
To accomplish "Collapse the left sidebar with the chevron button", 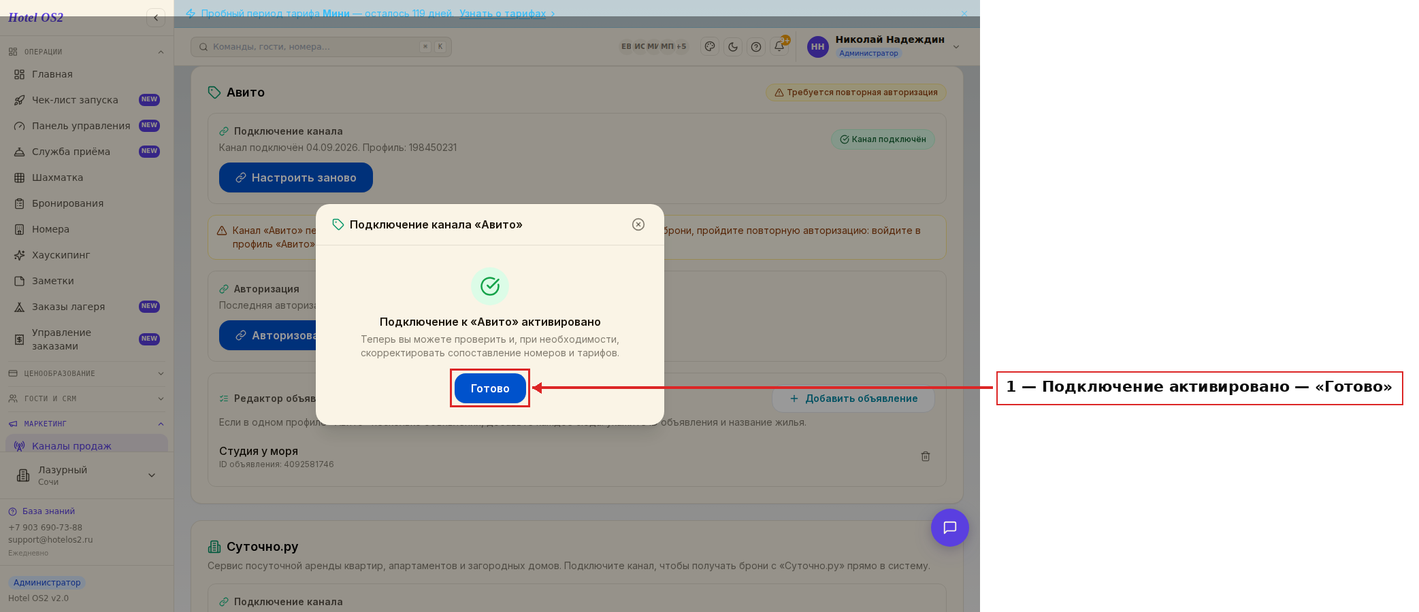I will [x=156, y=18].
